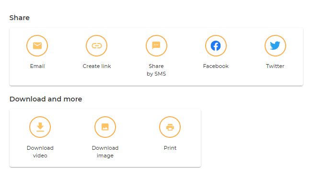Viewport: 313px width, 178px height.
Task: Click blank area between Download image and Print
Action: (x=138, y=138)
